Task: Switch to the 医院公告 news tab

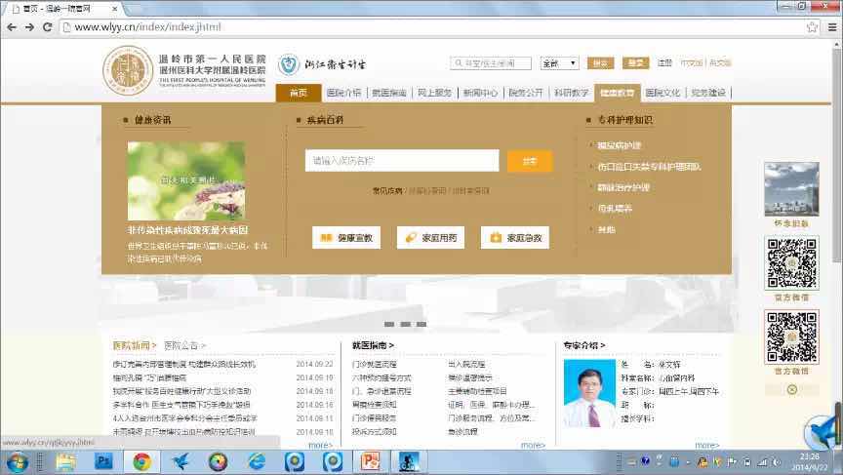Action: click(184, 345)
